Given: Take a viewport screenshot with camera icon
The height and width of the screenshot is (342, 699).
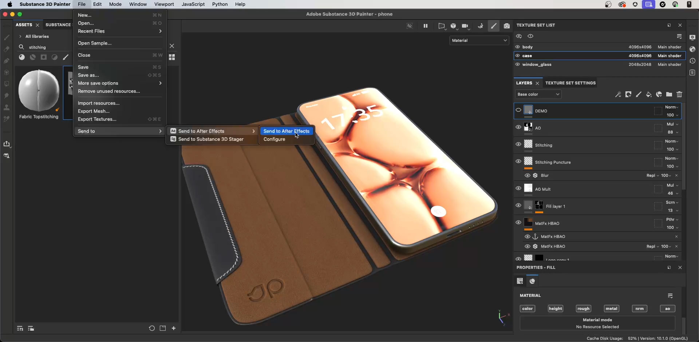Looking at the screenshot, I should 506,26.
